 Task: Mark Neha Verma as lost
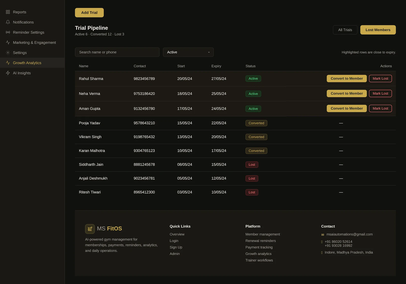click(380, 93)
